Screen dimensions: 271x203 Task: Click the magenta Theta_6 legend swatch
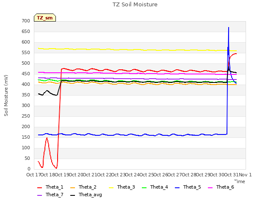[x=210, y=188]
